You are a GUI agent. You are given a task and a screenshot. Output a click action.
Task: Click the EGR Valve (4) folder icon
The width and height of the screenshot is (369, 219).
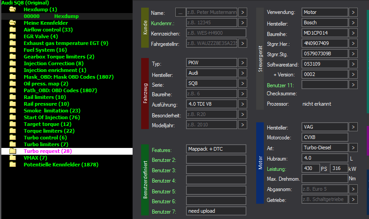point(13,36)
